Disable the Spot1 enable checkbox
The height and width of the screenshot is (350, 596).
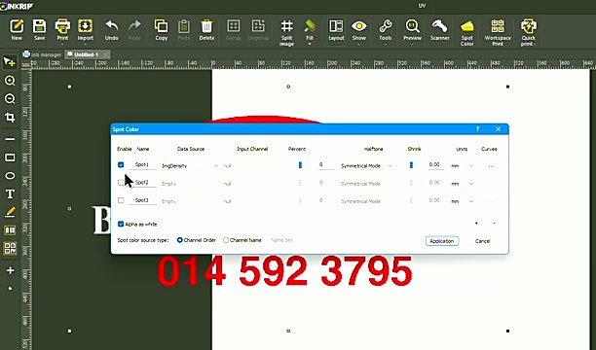tap(121, 164)
